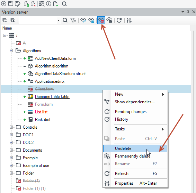This screenshot has width=196, height=193.
Task: Select deleted Client.form item
Action: 44,89
